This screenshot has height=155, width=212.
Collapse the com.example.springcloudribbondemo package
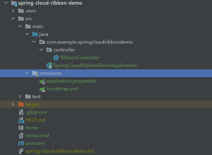(34, 42)
